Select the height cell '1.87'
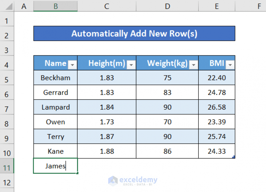 click(107, 137)
